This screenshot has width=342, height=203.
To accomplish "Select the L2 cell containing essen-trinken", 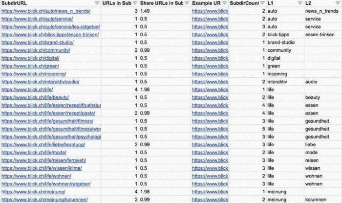I will [x=322, y=35].
